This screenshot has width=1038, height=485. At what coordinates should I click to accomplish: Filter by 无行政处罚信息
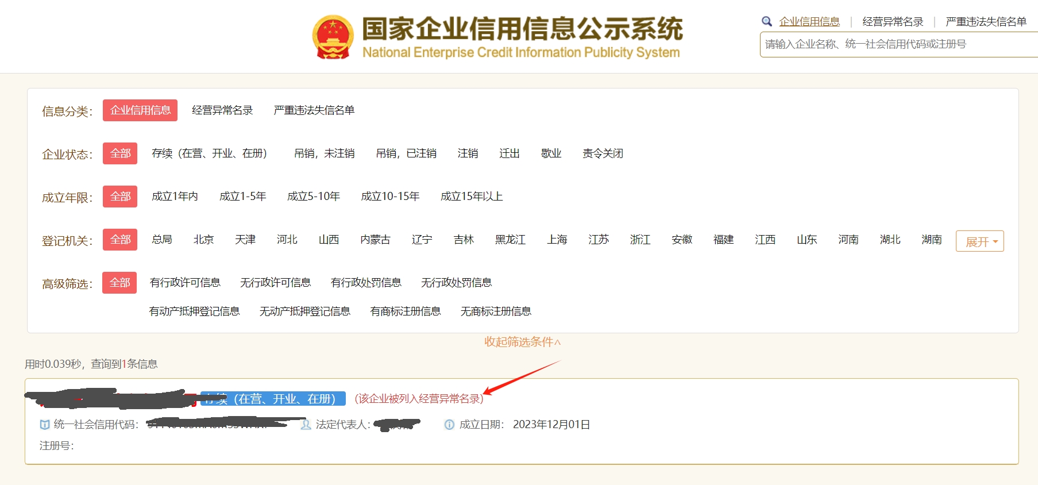(456, 283)
